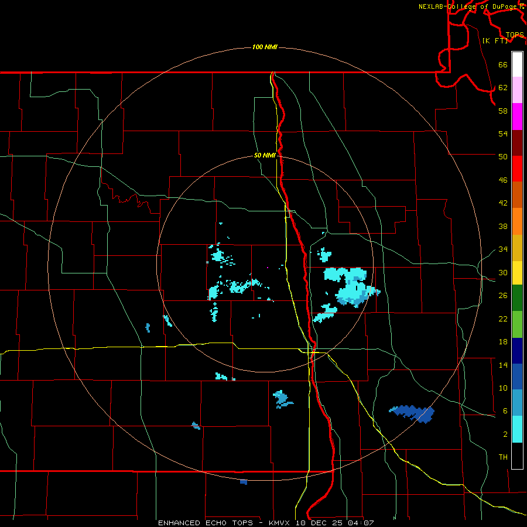Click the 30 legend value
527x527 pixels.
coord(503,272)
